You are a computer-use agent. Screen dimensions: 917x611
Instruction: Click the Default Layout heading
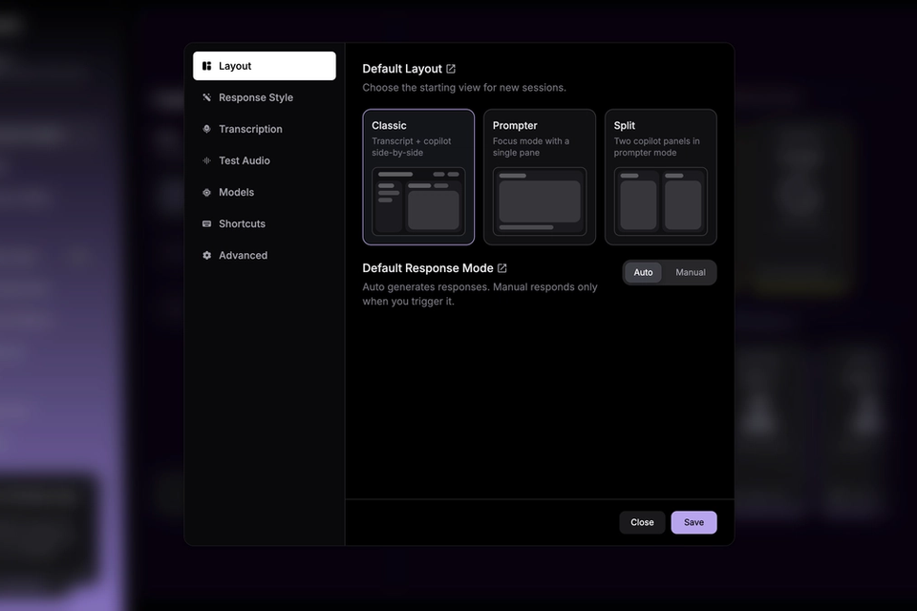[x=402, y=69]
